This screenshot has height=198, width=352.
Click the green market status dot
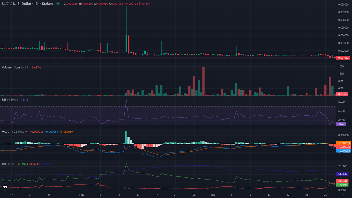(58, 4)
